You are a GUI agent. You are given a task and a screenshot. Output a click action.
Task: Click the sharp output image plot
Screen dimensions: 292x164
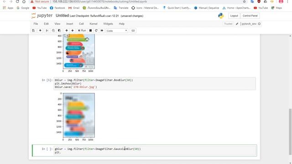79,51
